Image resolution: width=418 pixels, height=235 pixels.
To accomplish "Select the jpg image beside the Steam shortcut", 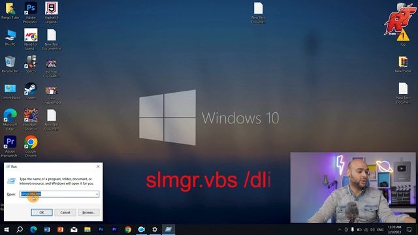I will point(52,95).
